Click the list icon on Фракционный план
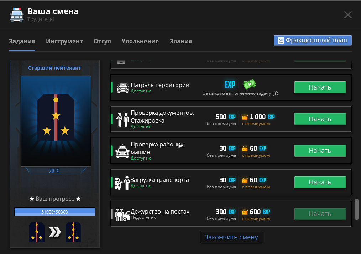Viewport: 361px width, 254px height. 281,40
